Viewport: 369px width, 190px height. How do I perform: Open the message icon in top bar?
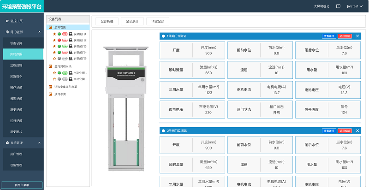click(339, 6)
